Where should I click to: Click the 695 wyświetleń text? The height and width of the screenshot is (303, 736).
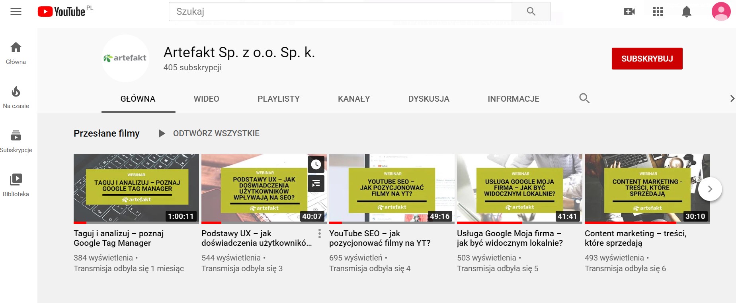356,258
